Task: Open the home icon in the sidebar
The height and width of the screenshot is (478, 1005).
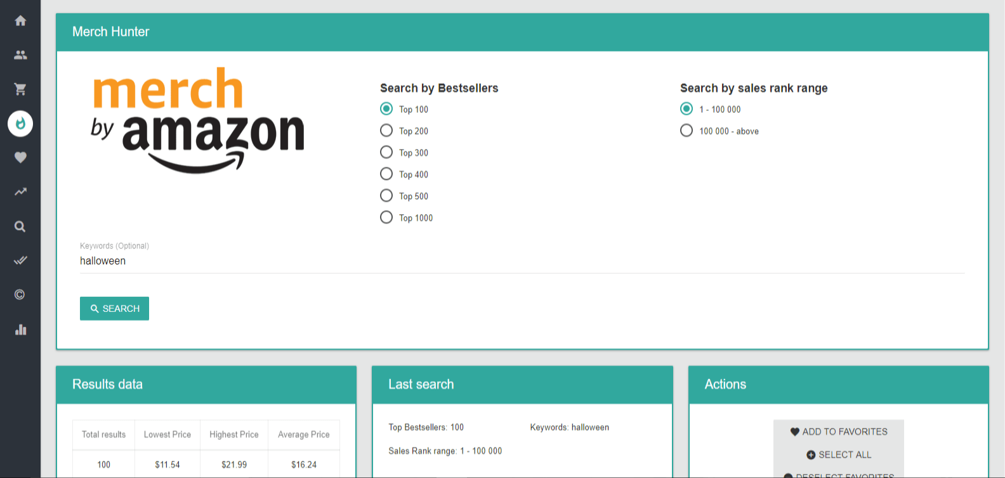Action: pyautogui.click(x=20, y=21)
